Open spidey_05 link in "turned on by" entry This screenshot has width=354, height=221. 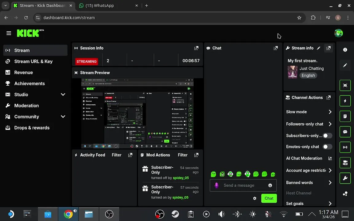(x=180, y=197)
